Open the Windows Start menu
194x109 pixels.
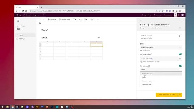(x=2, y=107)
